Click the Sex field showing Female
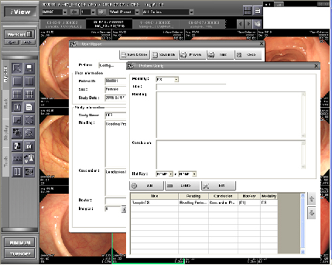 point(116,89)
